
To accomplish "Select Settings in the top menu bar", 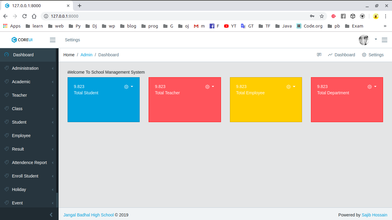I will click(x=72, y=40).
